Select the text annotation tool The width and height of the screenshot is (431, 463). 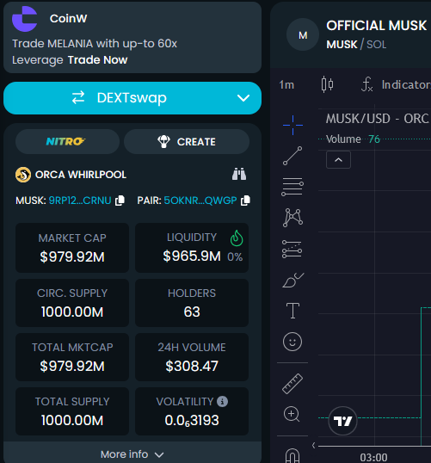(292, 311)
